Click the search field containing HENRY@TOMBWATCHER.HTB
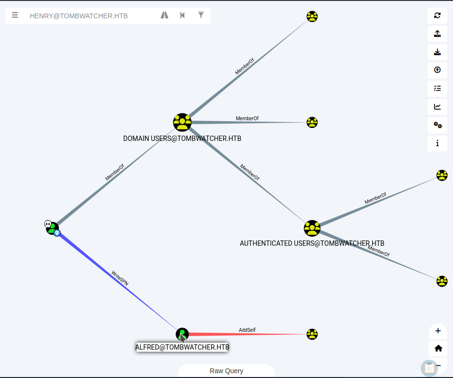Screen dimensions: 453x378 click(x=91, y=16)
